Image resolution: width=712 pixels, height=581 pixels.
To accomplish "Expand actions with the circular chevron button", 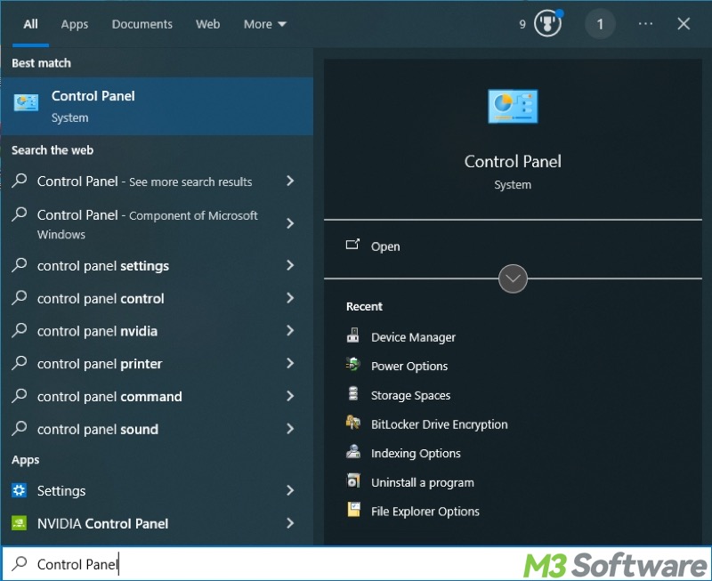I will pyautogui.click(x=514, y=278).
